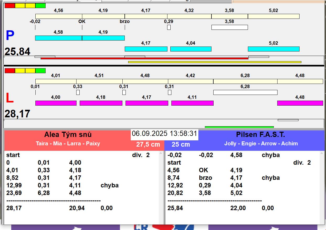Click lane P yellow light beside the red light
326x230 pixels.
coord(20,5)
